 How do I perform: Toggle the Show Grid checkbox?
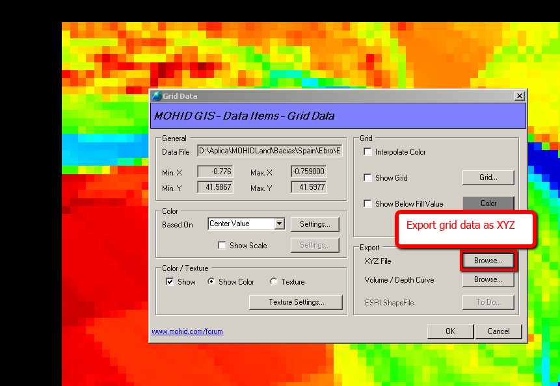(x=368, y=178)
